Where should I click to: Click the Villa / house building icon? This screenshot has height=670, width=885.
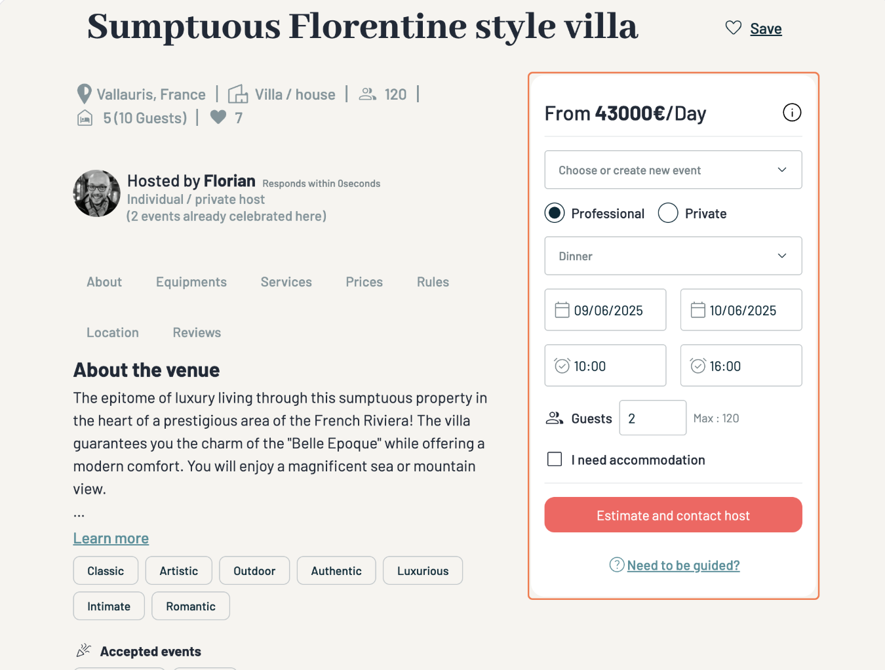238,94
